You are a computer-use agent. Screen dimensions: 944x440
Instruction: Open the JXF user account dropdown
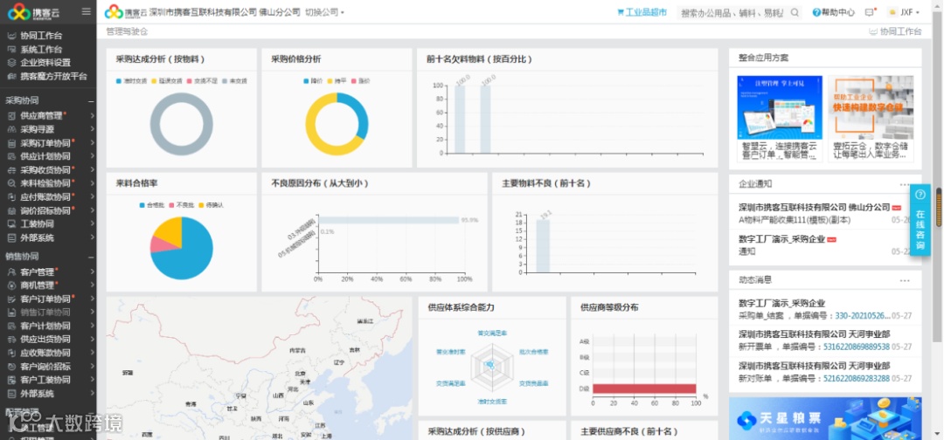pos(905,12)
